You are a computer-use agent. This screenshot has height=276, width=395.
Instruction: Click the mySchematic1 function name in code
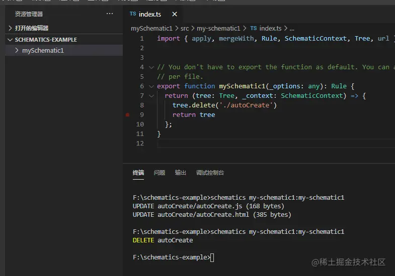[242, 86]
